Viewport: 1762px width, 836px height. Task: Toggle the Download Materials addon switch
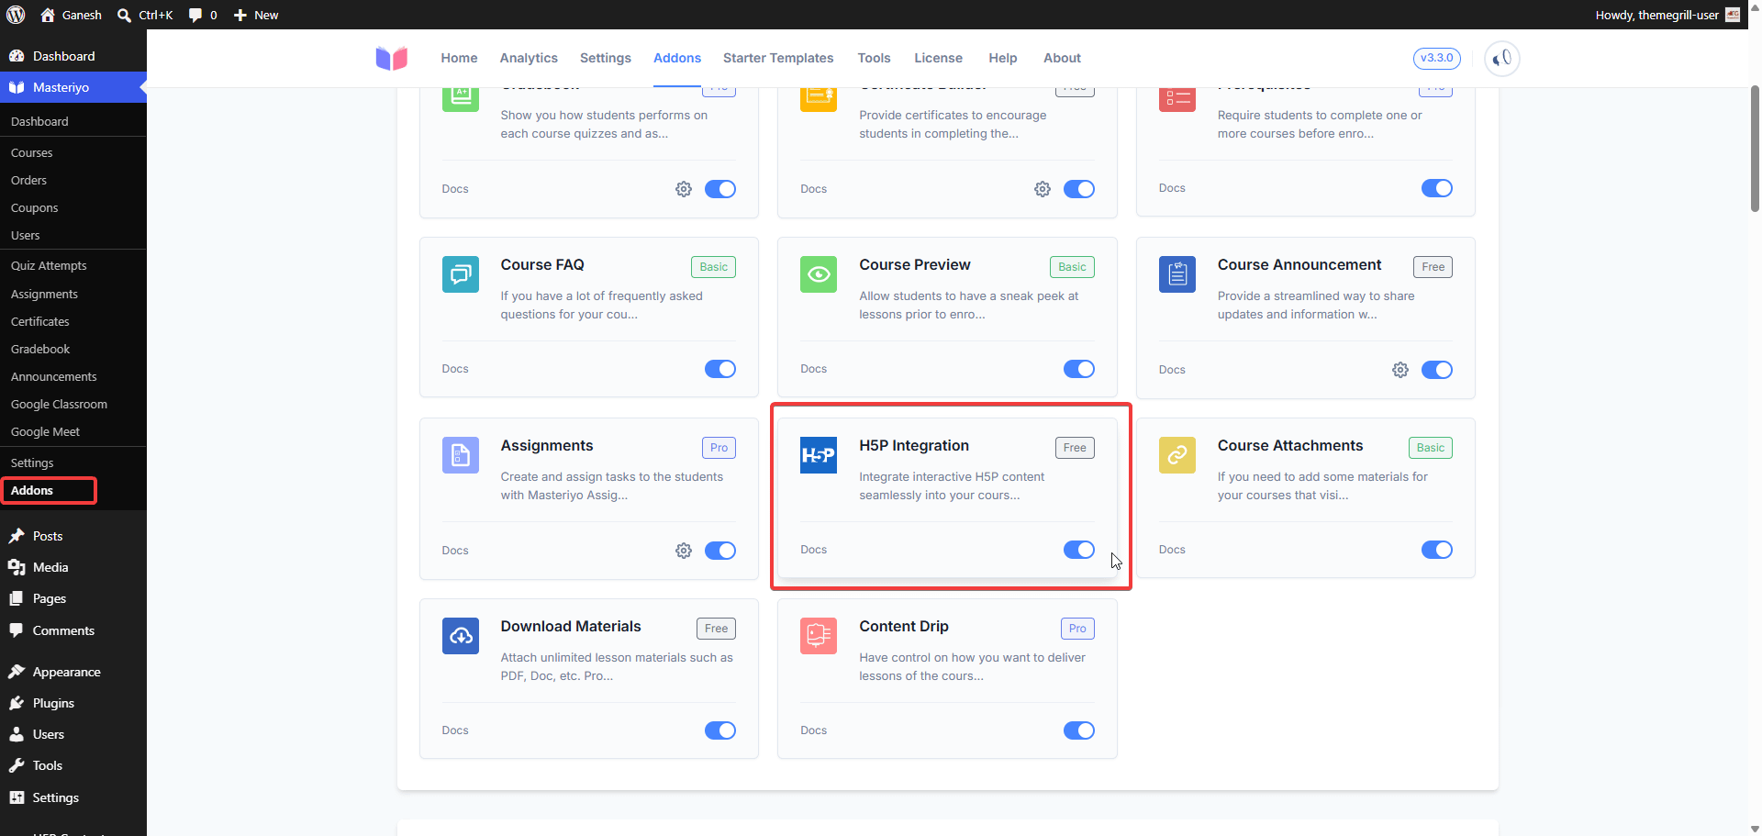[x=720, y=730]
